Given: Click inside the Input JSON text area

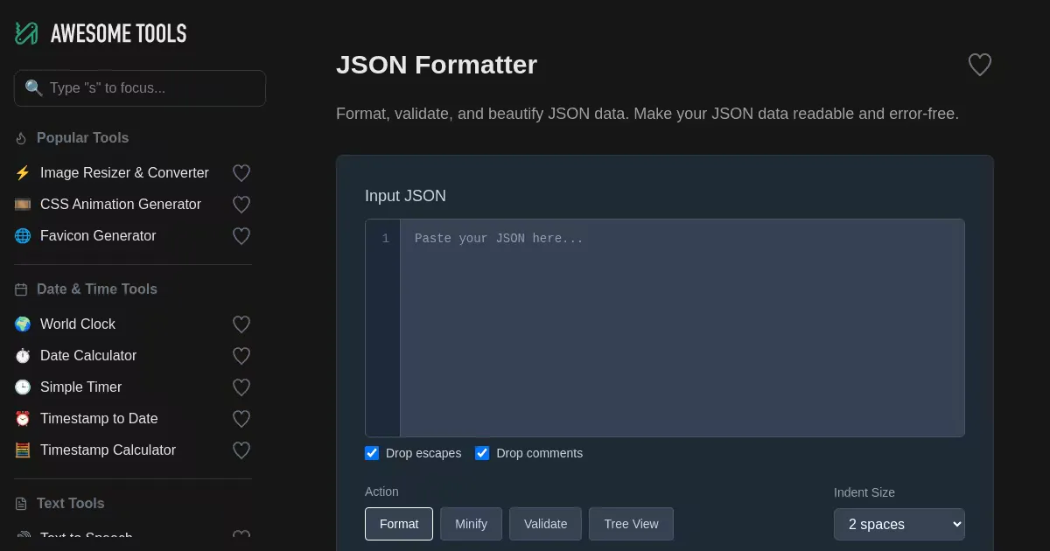Looking at the screenshot, I should point(682,328).
